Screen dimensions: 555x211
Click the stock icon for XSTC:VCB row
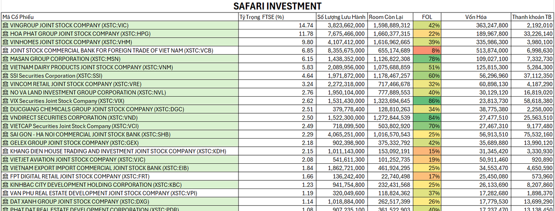click(6, 51)
